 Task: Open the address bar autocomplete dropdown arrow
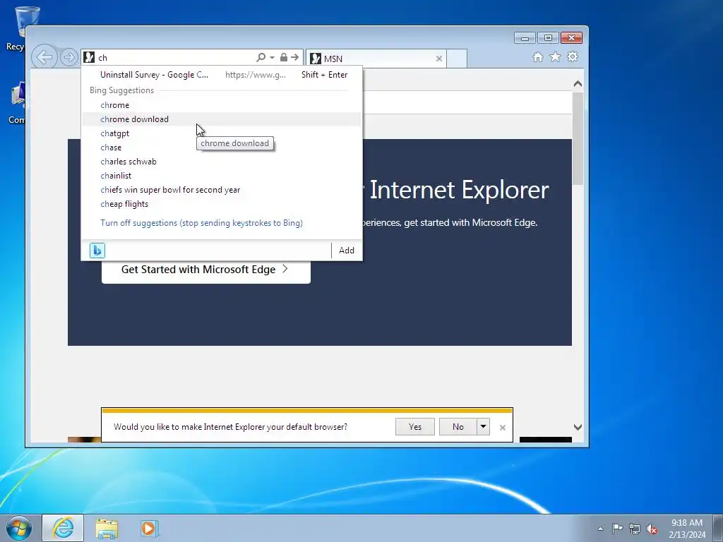272,58
